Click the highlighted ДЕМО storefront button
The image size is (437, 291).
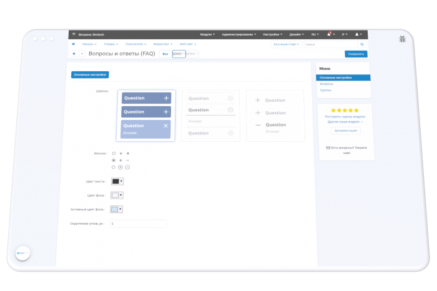[179, 54]
